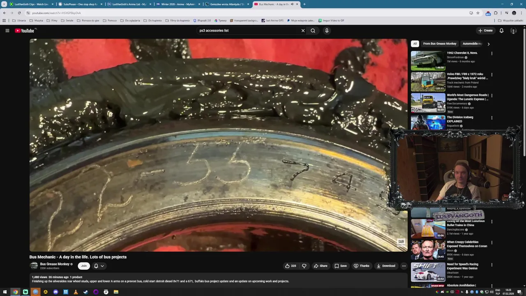Open the Filmy bookmarks folder
Image resolution: width=526 pixels, height=296 pixels.
pyautogui.click(x=52, y=20)
